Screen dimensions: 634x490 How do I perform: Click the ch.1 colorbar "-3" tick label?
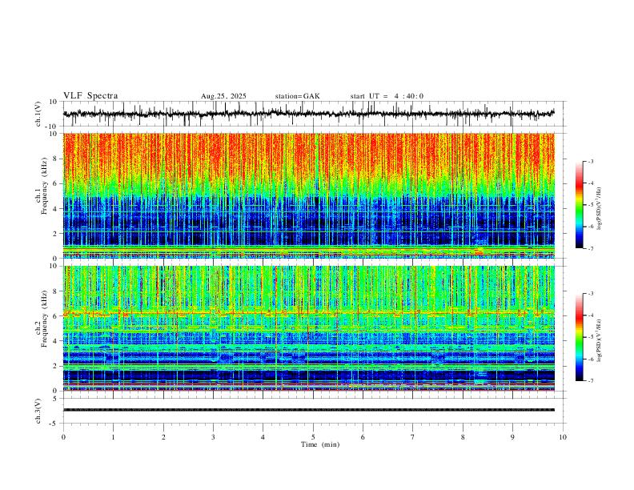click(x=590, y=161)
